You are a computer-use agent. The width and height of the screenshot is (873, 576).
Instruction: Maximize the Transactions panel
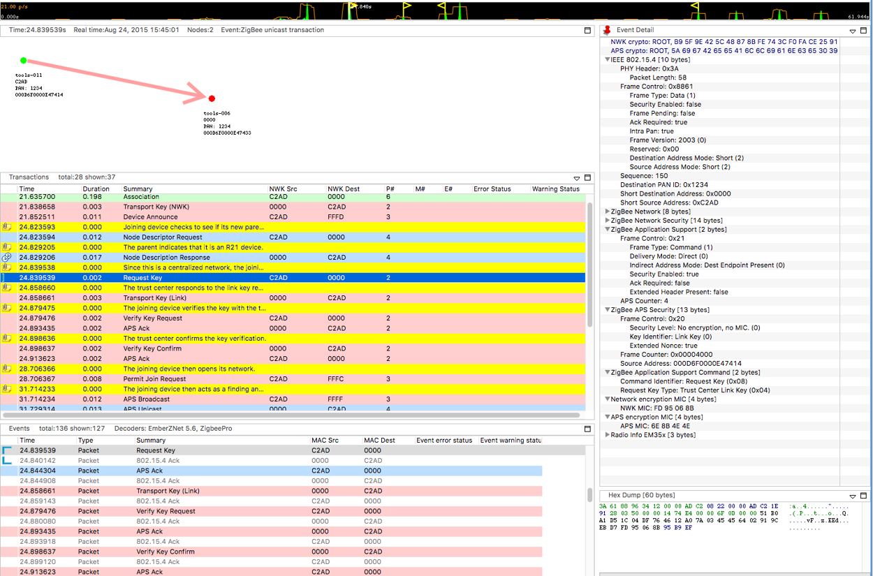pyautogui.click(x=587, y=178)
